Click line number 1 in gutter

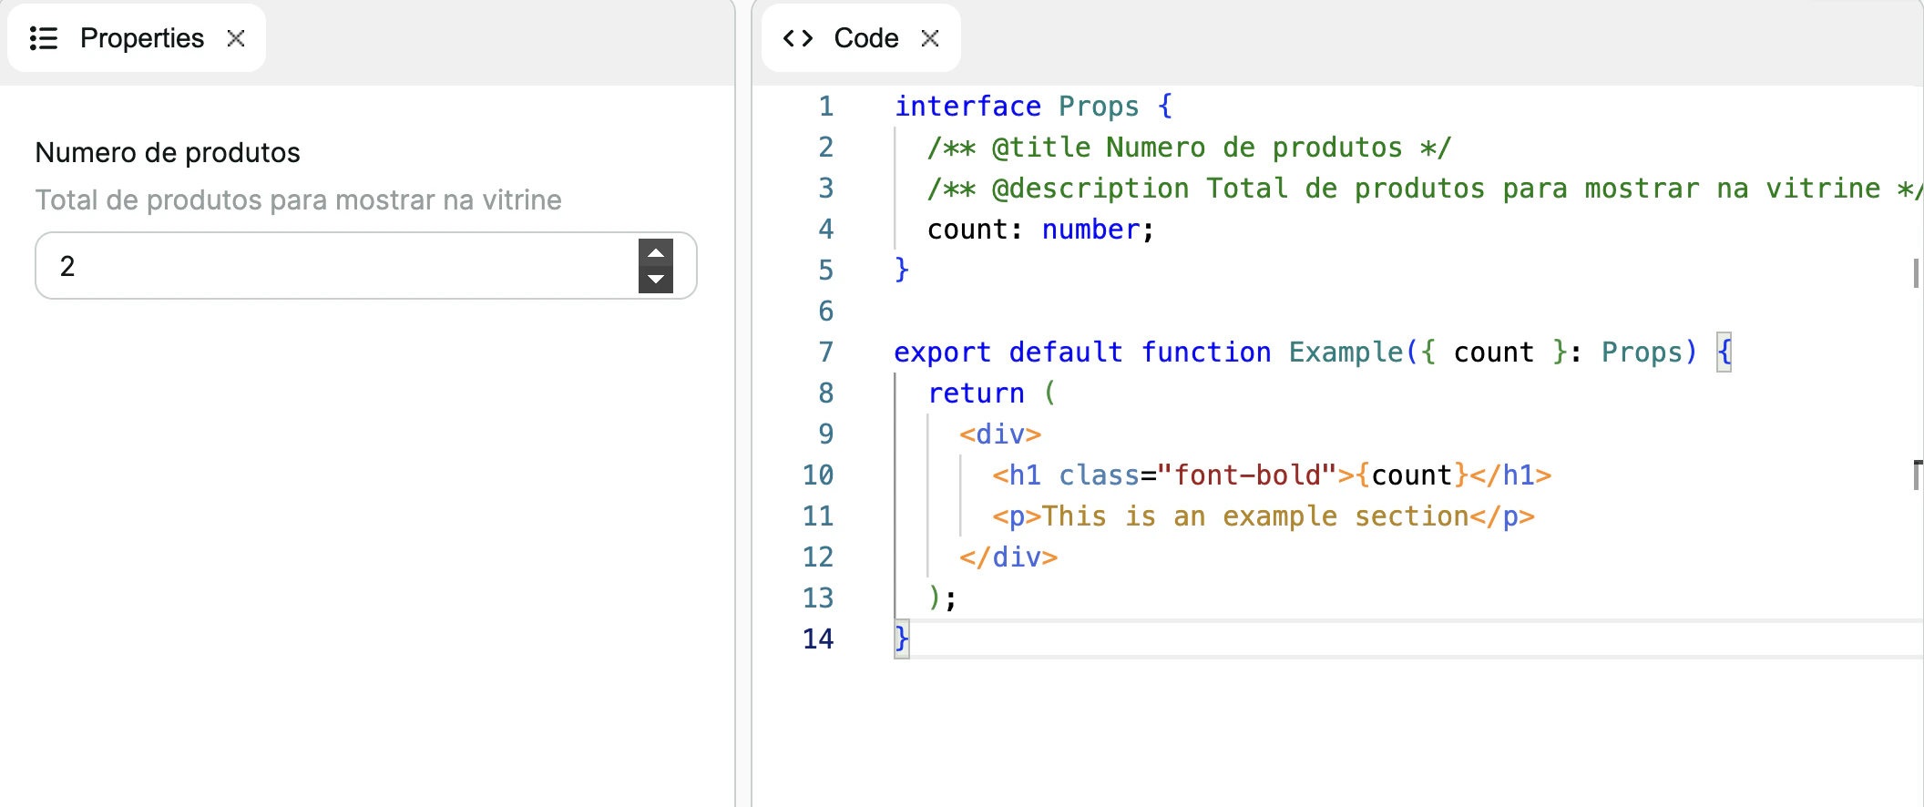tap(825, 106)
